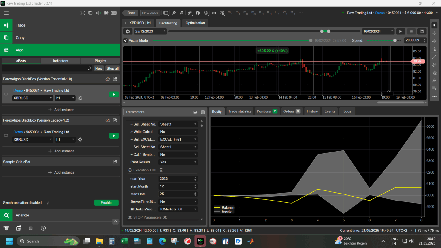Expand the BrokerWise ICMarkets_CT dropdown
The image size is (441, 248).
(x=178, y=209)
